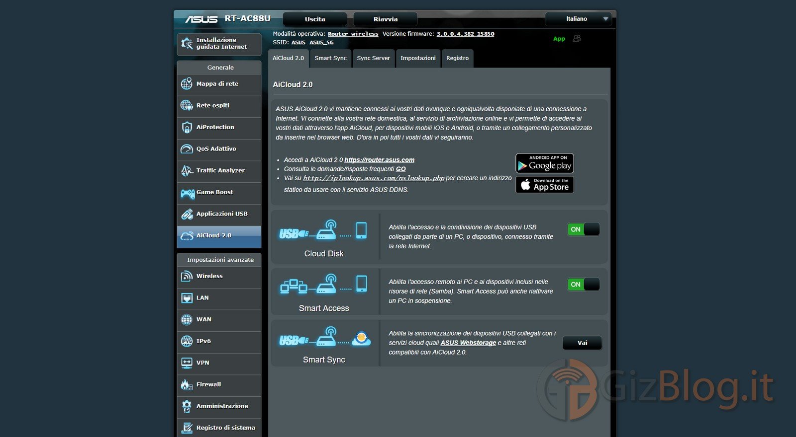The width and height of the screenshot is (796, 437).
Task: Click the Applicazioni USB icon
Action: (x=187, y=214)
